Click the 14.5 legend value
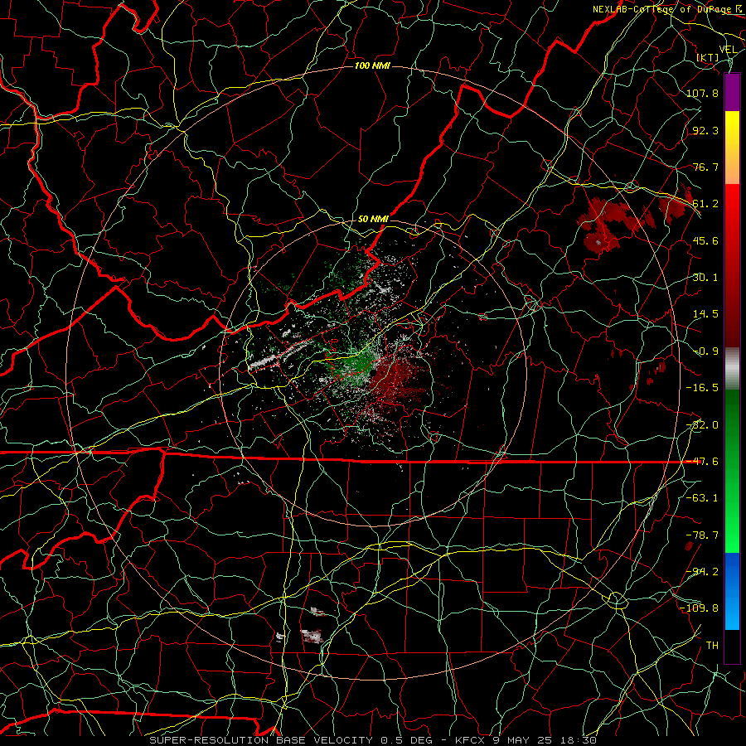746x746 pixels. click(705, 314)
